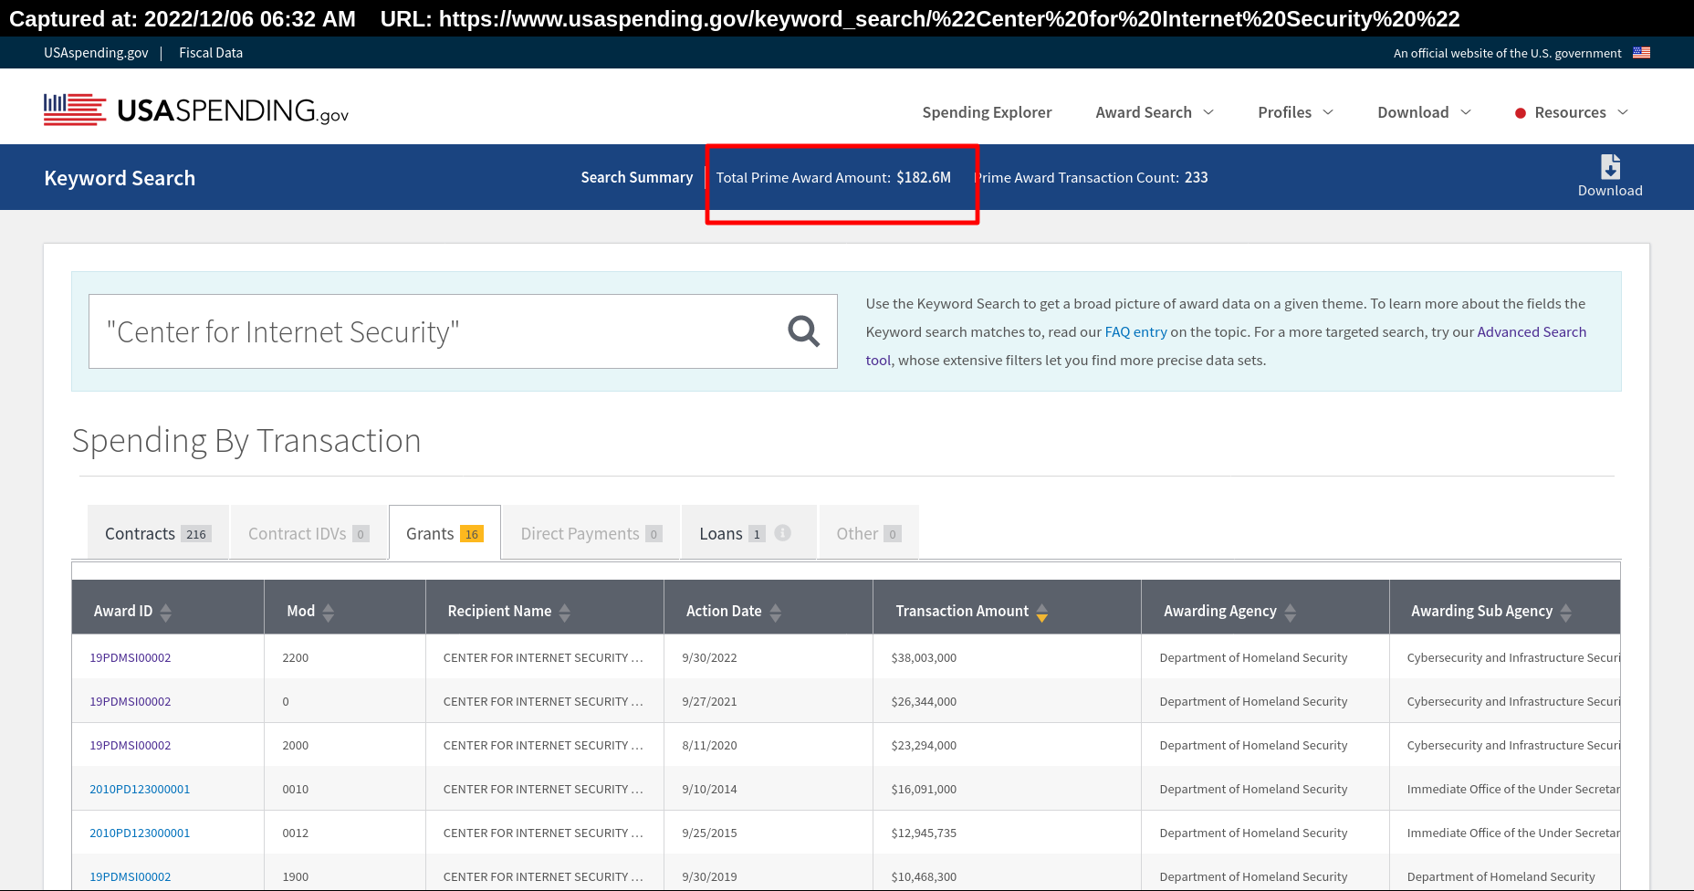Sort by Award ID column arrows

[165, 612]
